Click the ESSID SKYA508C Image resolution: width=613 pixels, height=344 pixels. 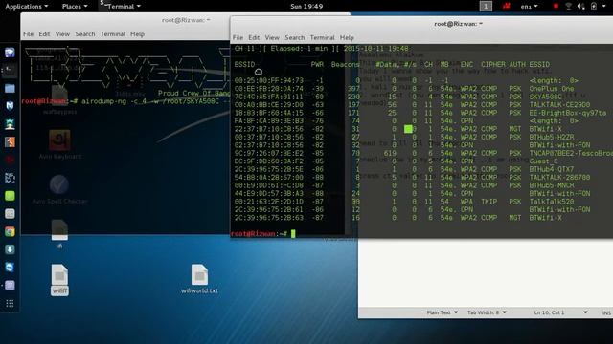545,97
